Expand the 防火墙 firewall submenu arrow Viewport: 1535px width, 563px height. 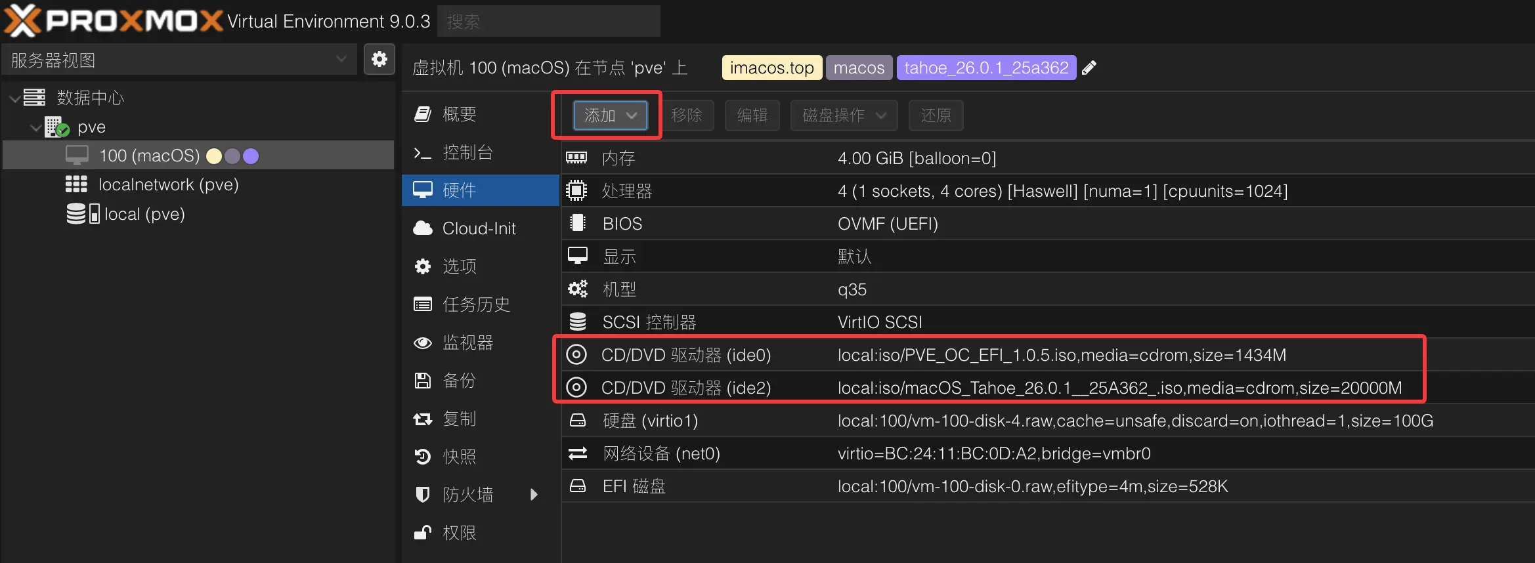(x=534, y=495)
